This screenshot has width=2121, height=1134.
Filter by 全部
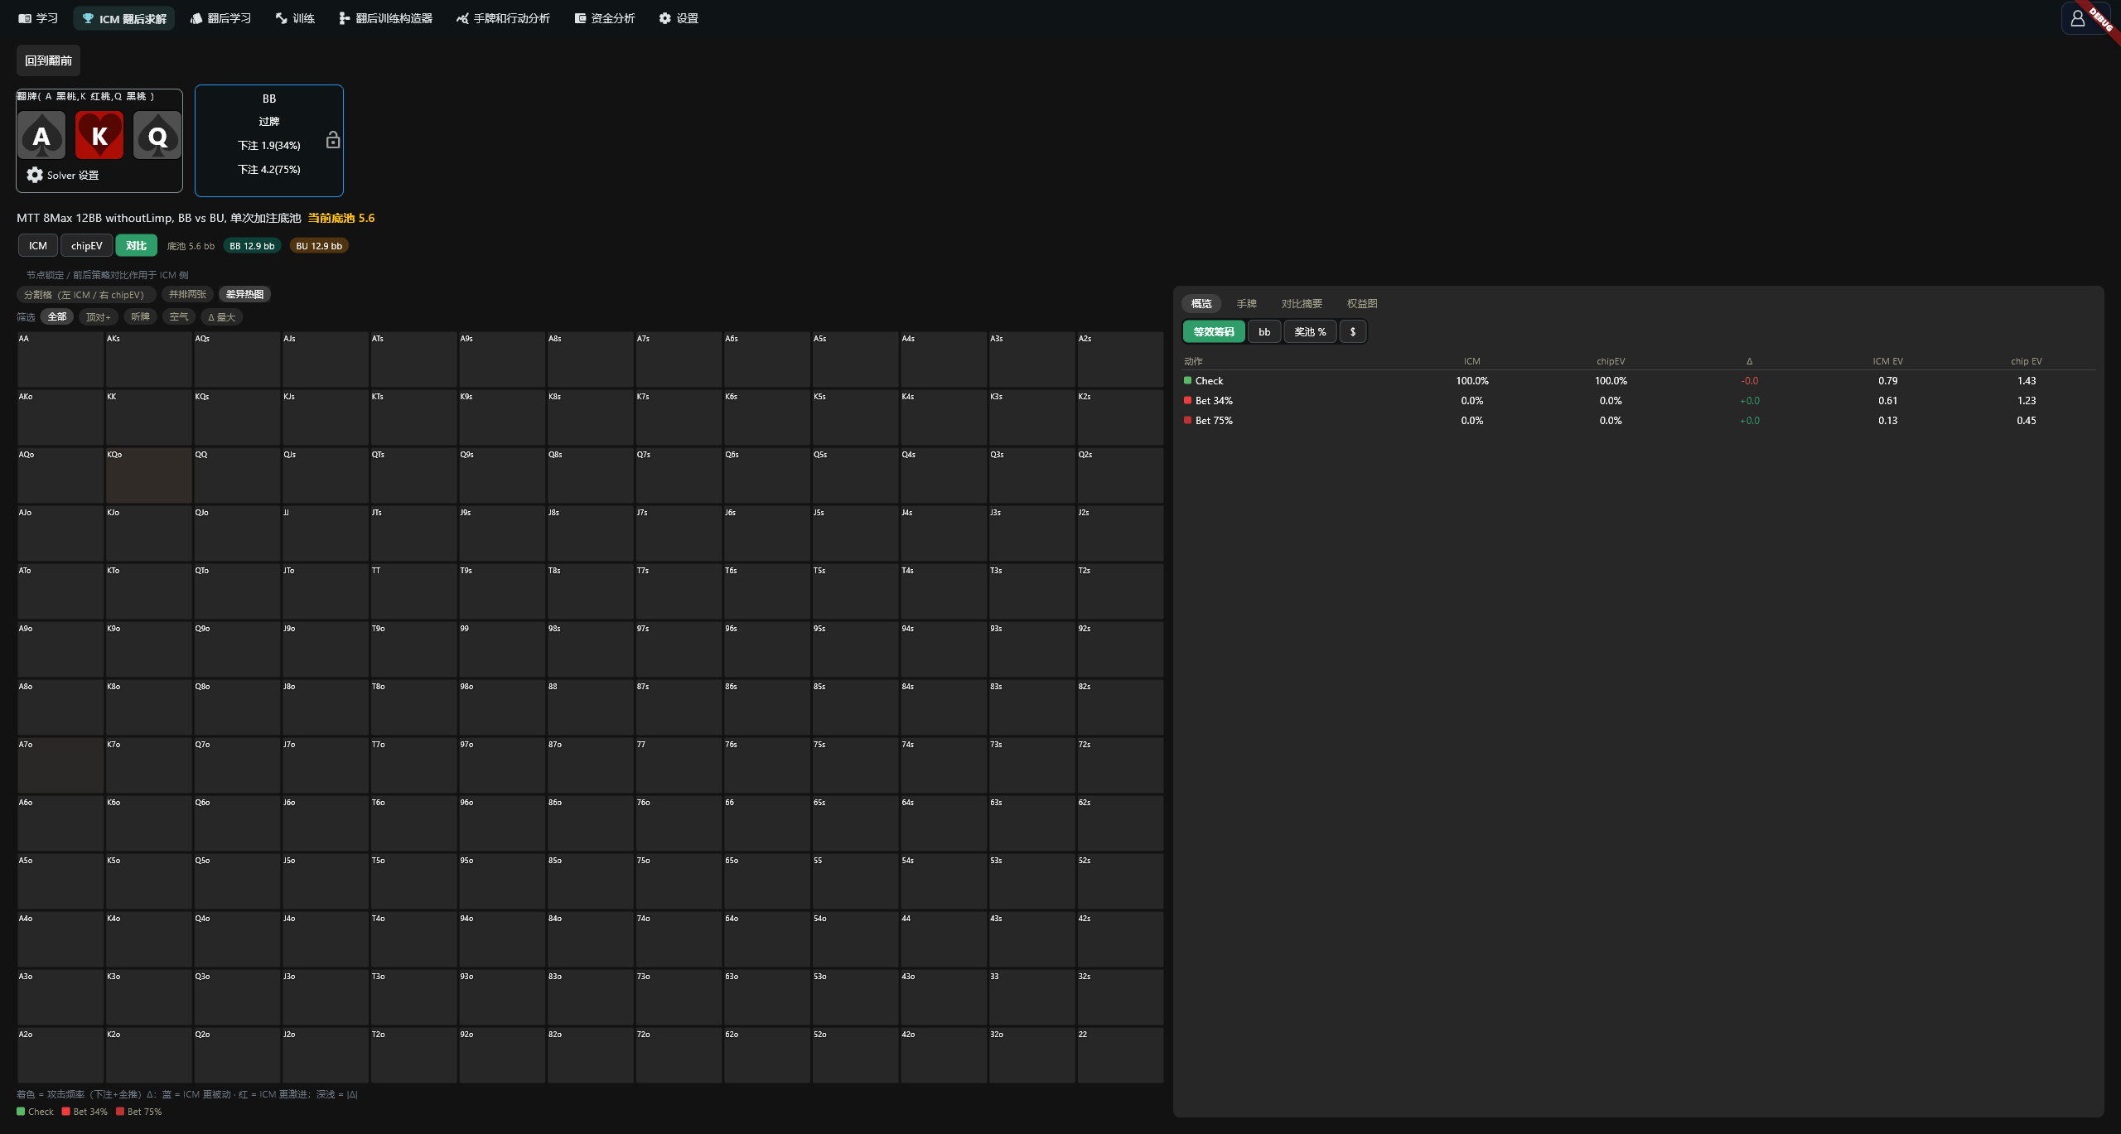[57, 317]
